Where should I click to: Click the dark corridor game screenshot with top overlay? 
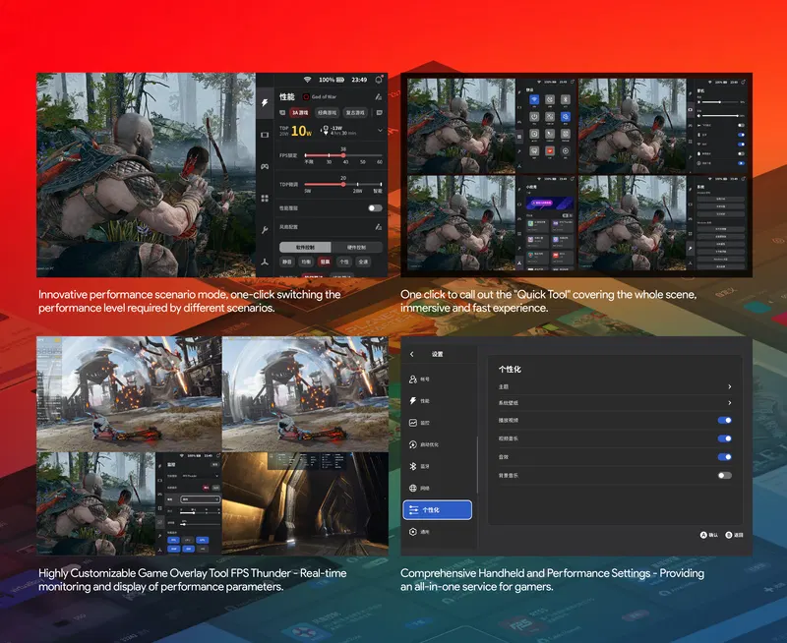[305, 503]
